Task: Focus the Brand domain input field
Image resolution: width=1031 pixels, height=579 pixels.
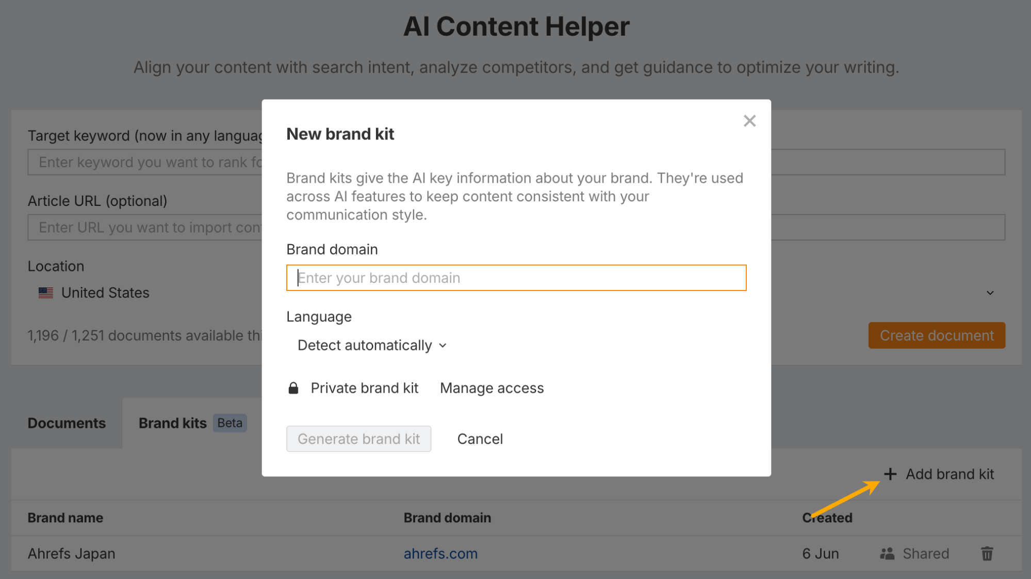Action: [x=516, y=278]
